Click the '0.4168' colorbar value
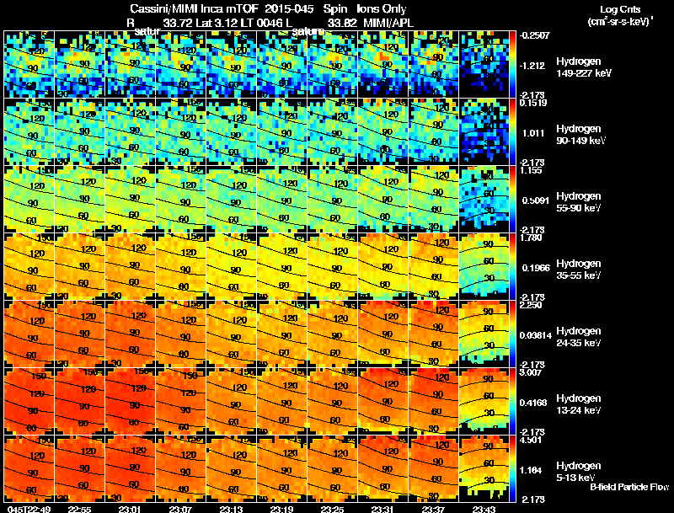Image resolution: width=674 pixels, height=513 pixels. point(535,403)
